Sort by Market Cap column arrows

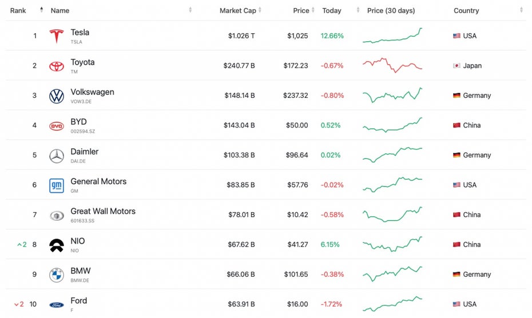(260, 10)
